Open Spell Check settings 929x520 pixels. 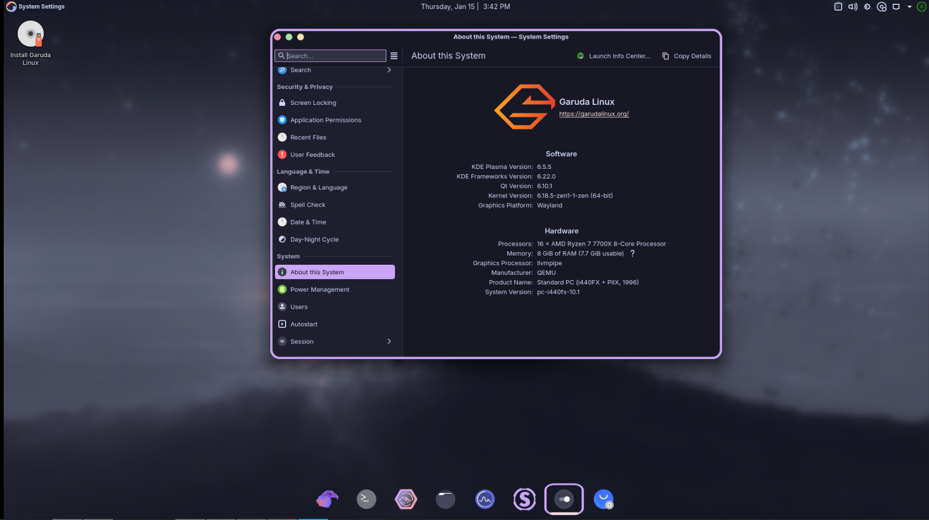pos(335,205)
